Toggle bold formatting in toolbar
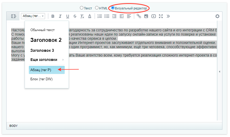230x137 pixels. point(53,16)
